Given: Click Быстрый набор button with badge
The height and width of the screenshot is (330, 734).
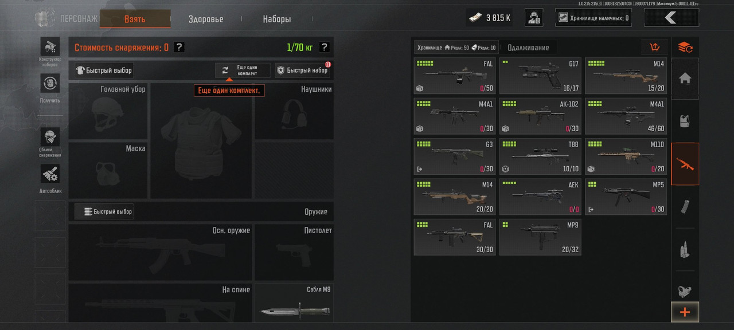Looking at the screenshot, I should click(x=302, y=70).
